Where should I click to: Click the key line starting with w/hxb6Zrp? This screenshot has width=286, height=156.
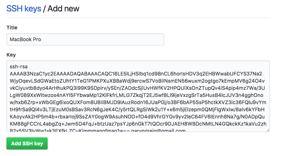coord(136,102)
